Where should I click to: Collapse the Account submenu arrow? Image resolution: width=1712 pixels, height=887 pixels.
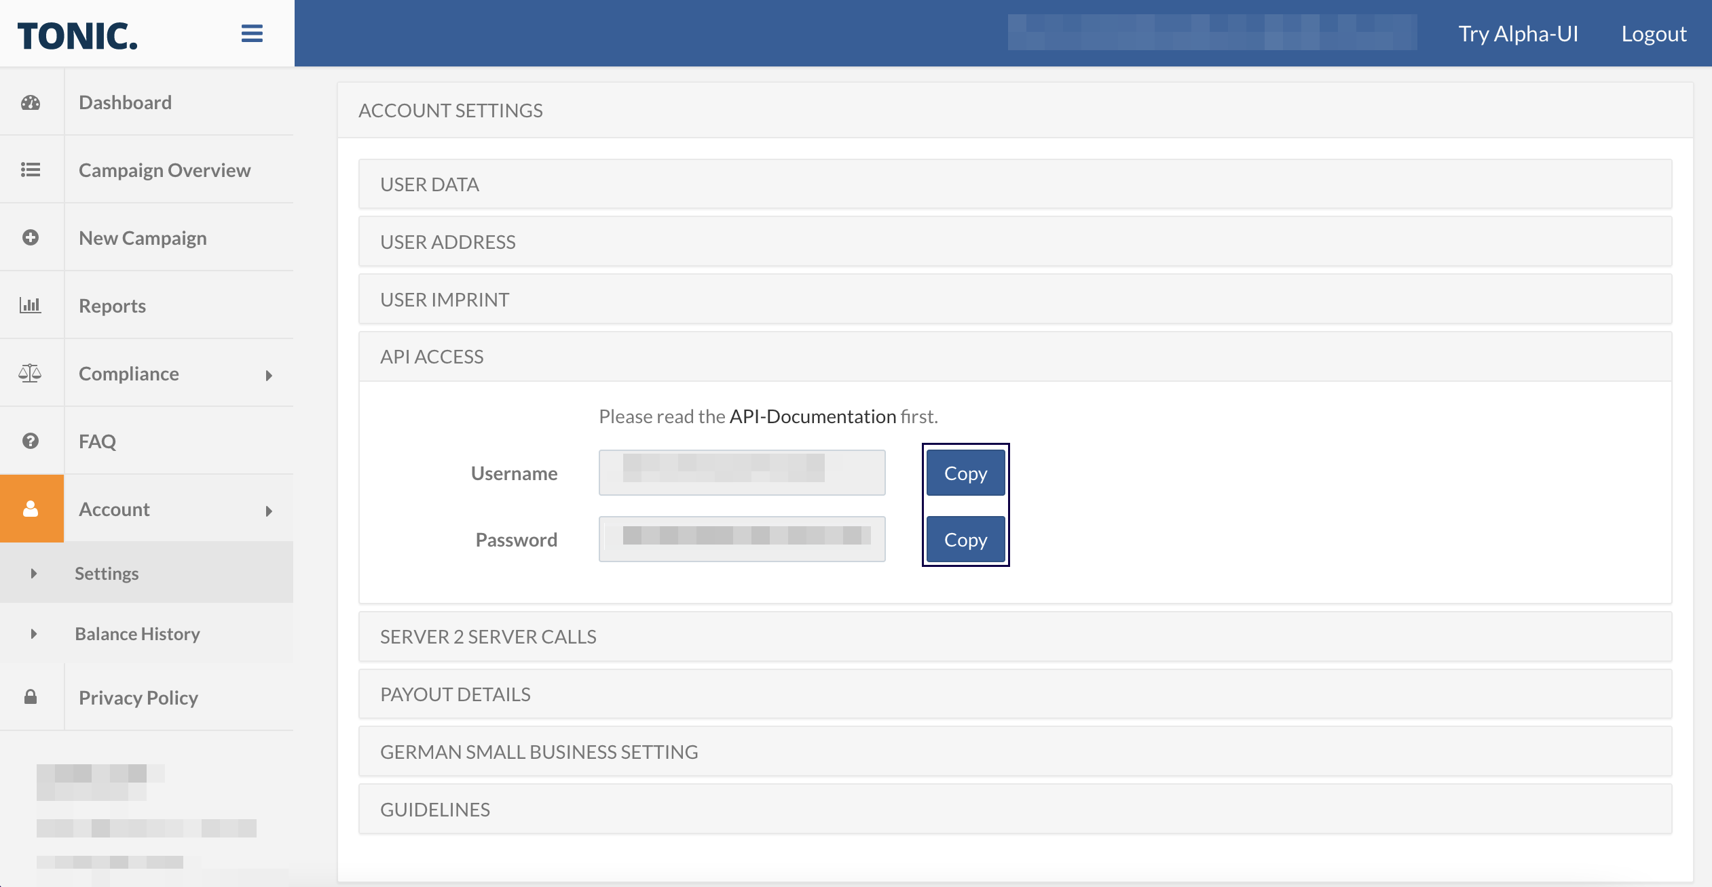(x=269, y=511)
